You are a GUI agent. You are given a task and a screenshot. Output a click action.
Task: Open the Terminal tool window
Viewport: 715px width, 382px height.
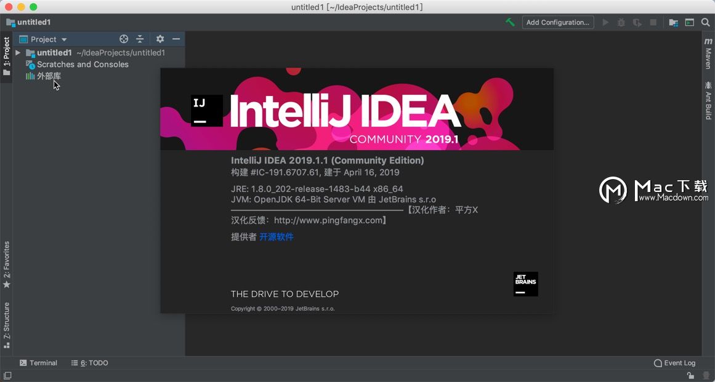tap(38, 363)
